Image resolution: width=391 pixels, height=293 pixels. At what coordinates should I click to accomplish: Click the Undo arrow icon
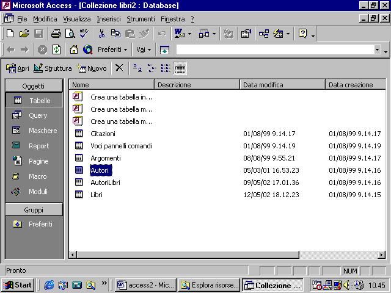[x=162, y=34]
